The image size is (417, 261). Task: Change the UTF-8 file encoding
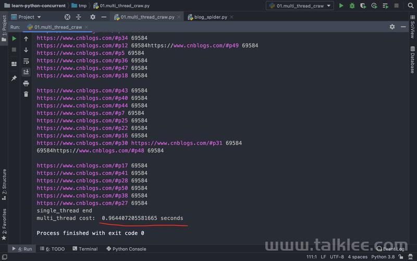pos(337,257)
